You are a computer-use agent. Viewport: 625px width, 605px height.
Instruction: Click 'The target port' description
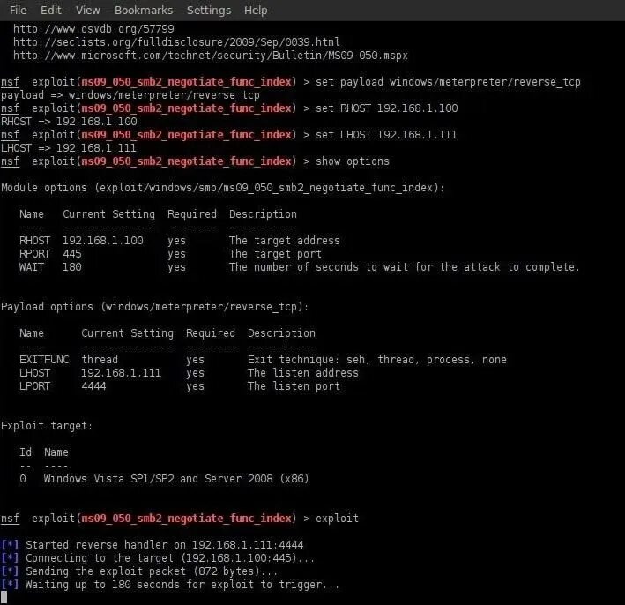click(275, 254)
